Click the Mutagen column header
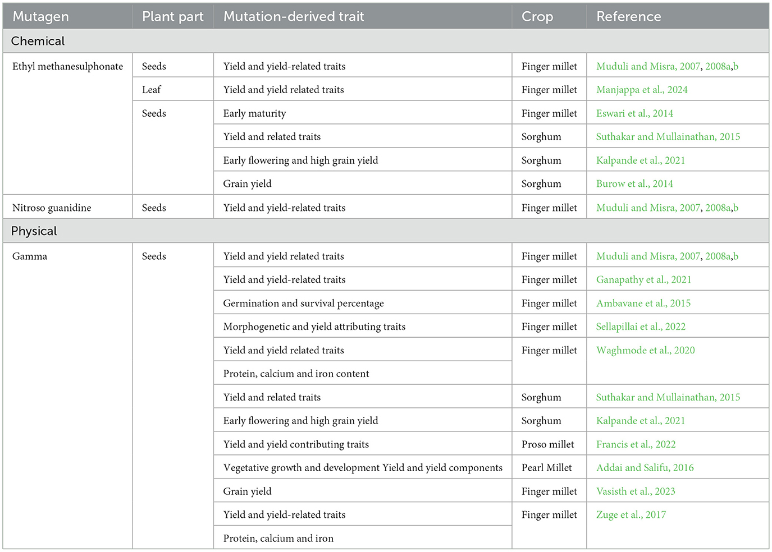The width and height of the screenshot is (772, 552). click(40, 17)
